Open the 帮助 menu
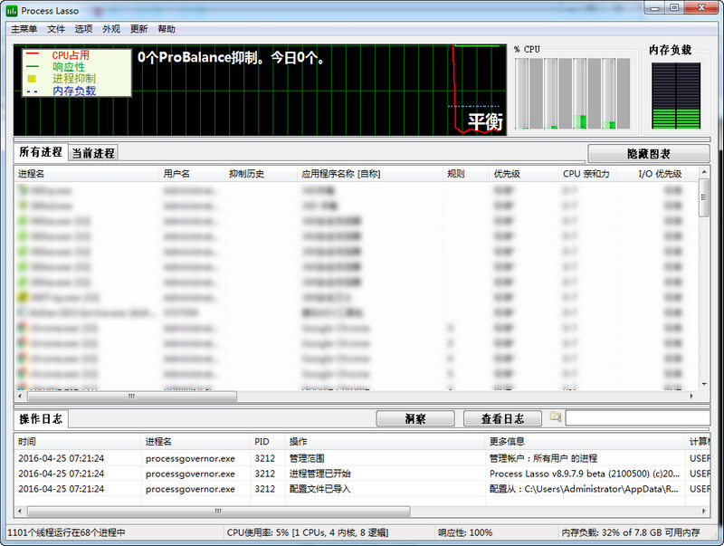The image size is (724, 546). point(167,29)
